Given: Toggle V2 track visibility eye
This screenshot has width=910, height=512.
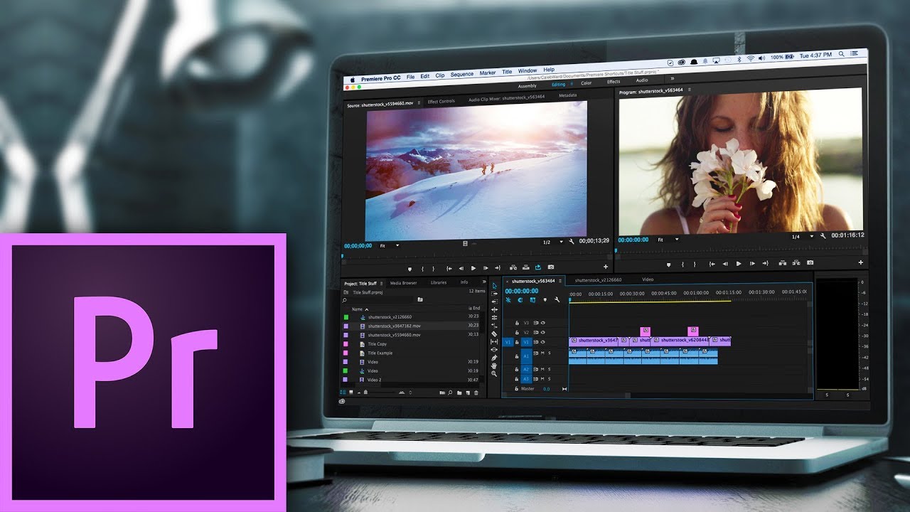Looking at the screenshot, I should [542, 332].
